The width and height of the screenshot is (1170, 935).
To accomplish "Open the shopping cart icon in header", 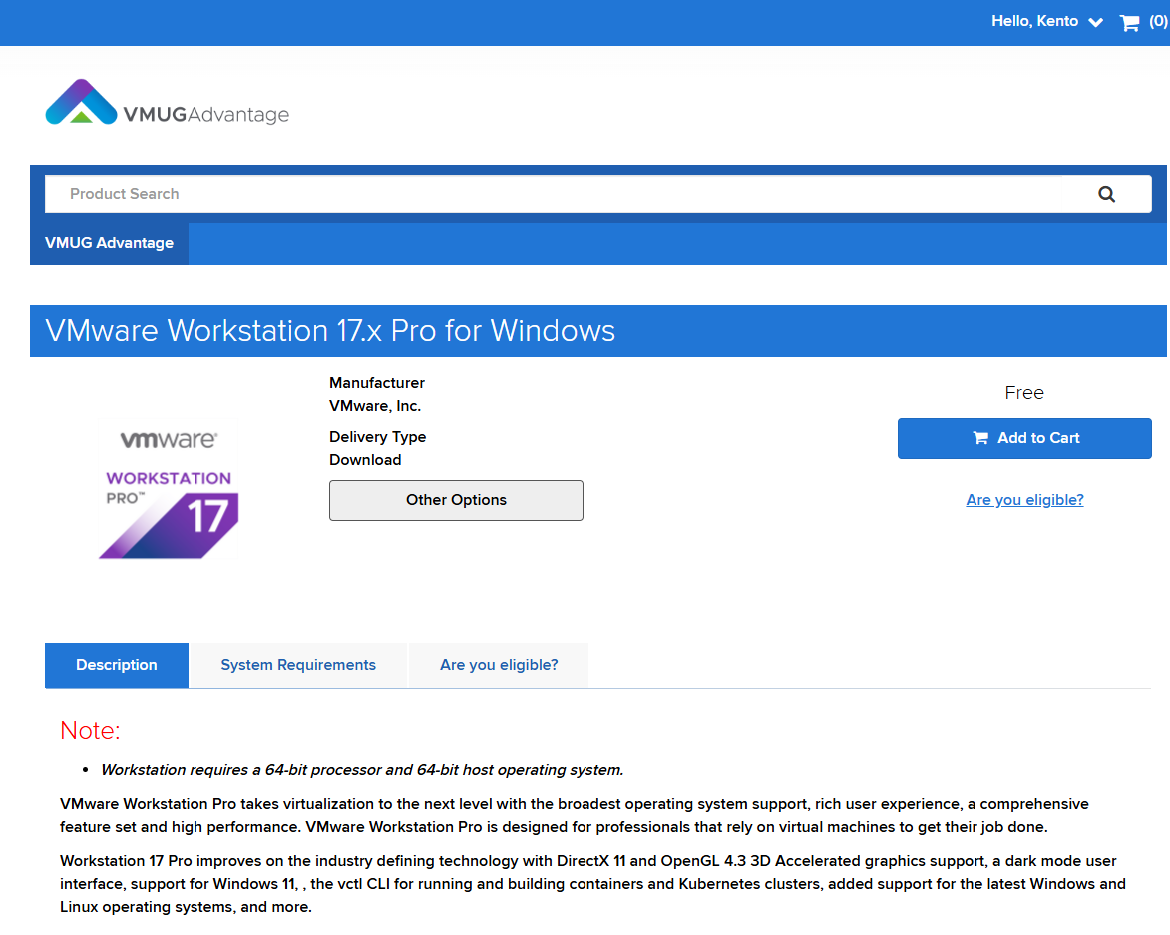I will pos(1129,23).
